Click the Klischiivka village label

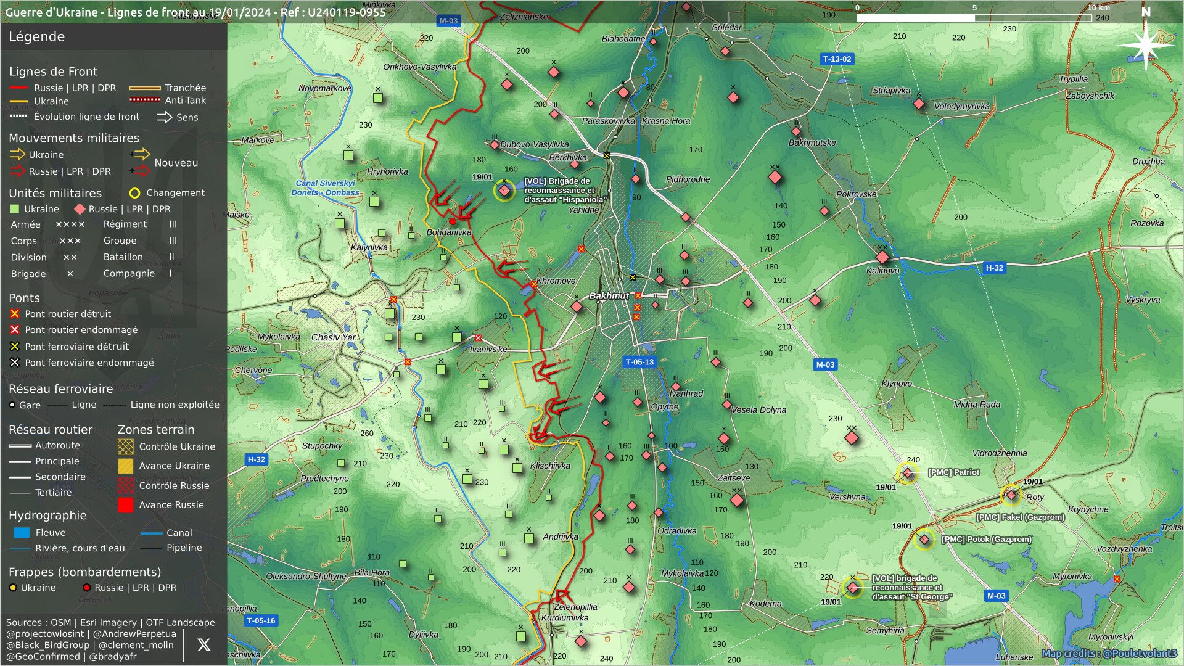pyautogui.click(x=550, y=466)
